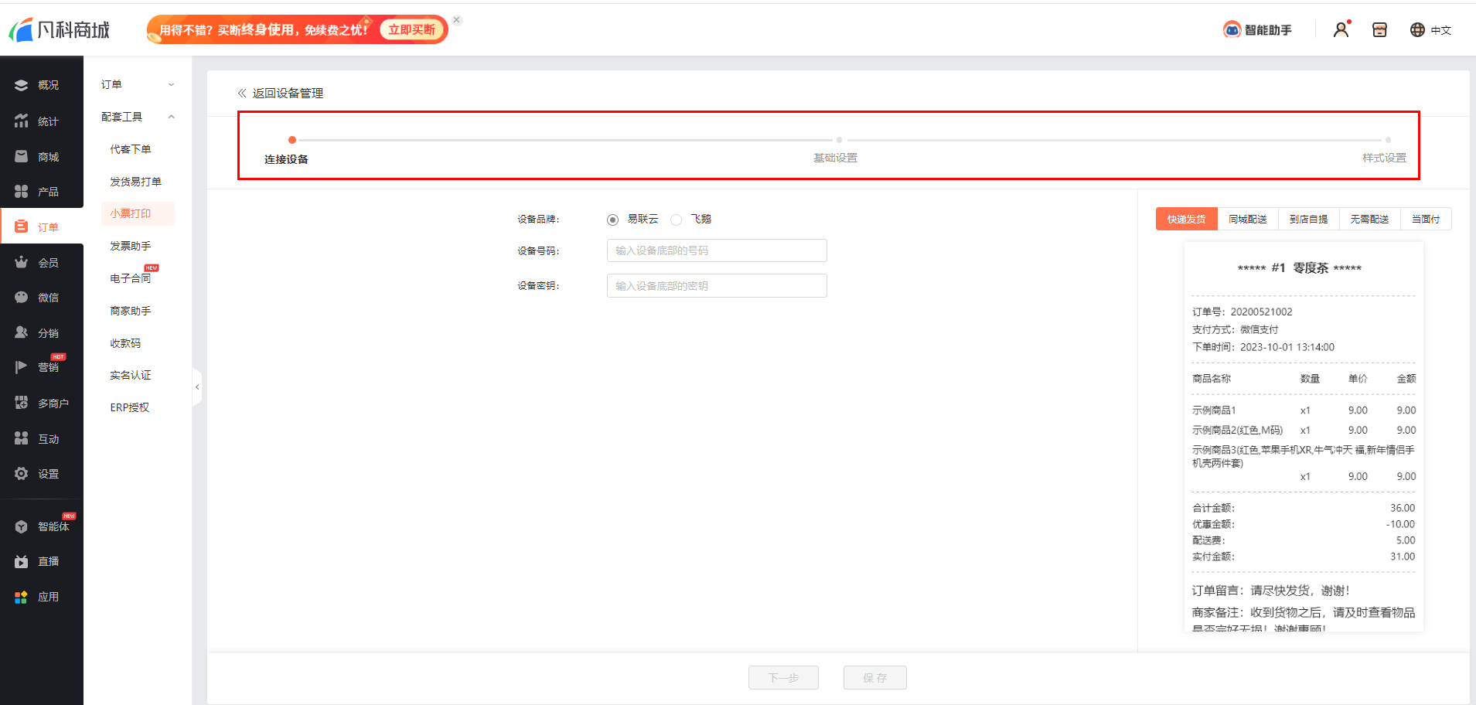1476x705 pixels.
Task: Go back via 返回设备管理 link
Action: coord(281,93)
